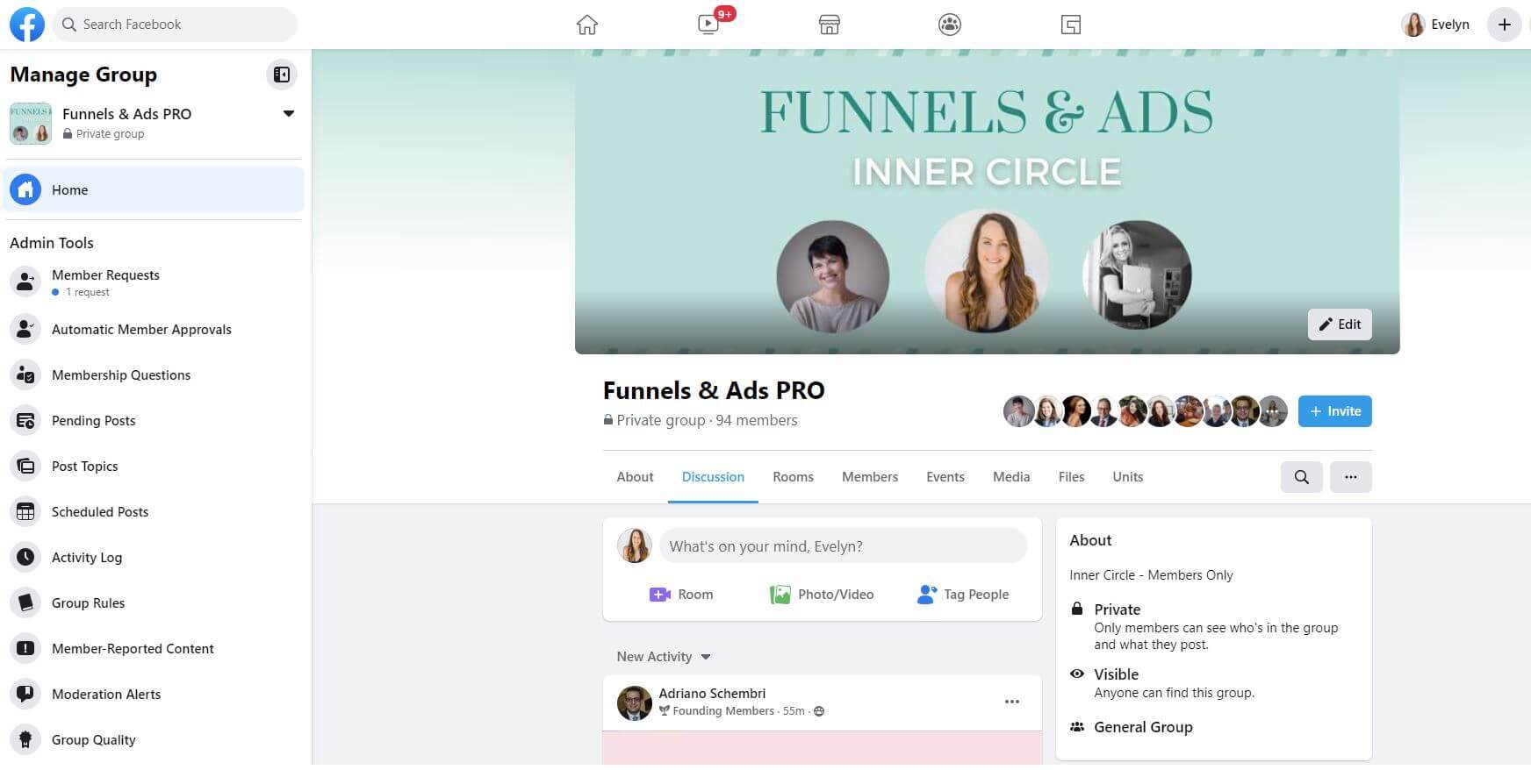Search within the group using magnifier button
The image size is (1531, 770).
(x=1301, y=477)
